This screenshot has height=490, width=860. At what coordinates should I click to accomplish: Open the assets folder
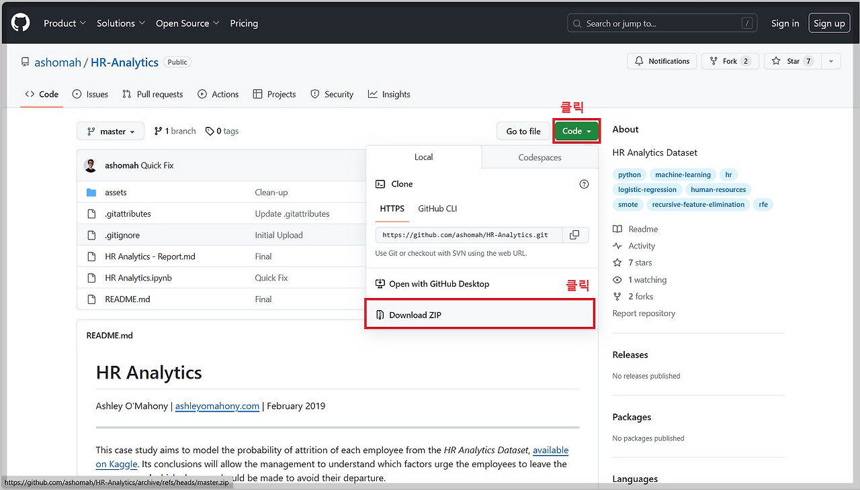(116, 193)
